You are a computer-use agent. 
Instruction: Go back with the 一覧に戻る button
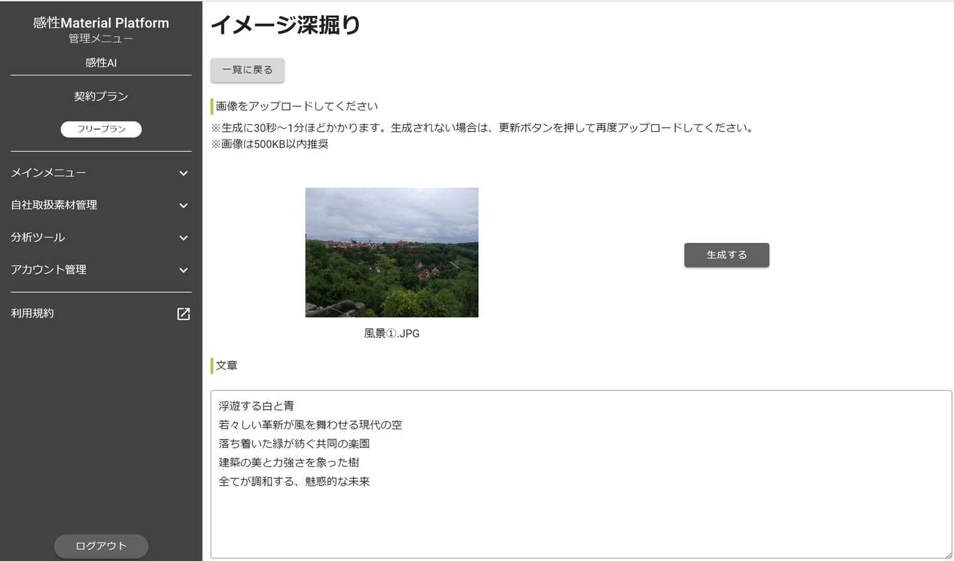pyautogui.click(x=247, y=70)
